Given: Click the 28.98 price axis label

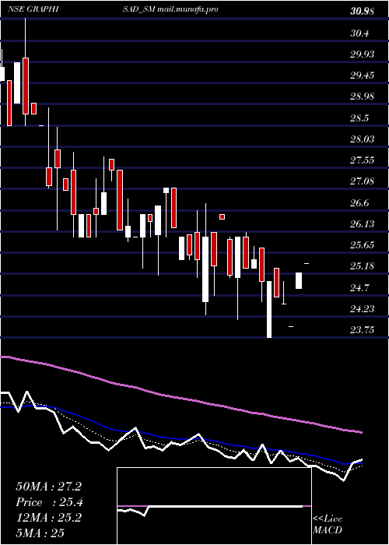Looking at the screenshot, I should [x=362, y=97].
